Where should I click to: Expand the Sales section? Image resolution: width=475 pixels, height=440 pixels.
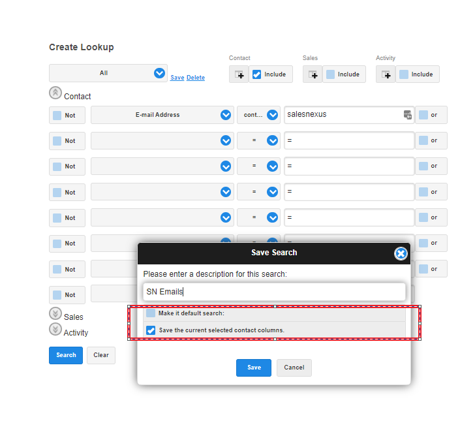pyautogui.click(x=55, y=314)
